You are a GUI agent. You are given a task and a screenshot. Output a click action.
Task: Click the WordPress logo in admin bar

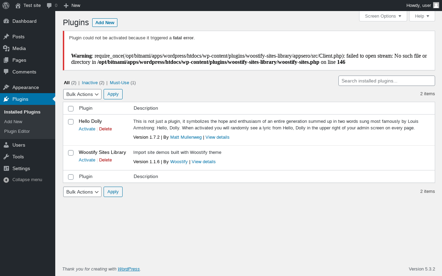pos(6,6)
